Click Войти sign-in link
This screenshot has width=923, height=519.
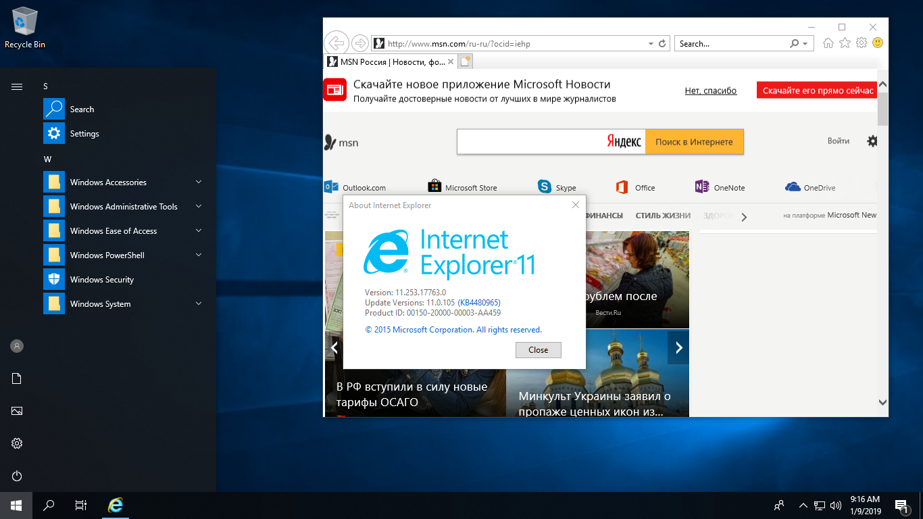tap(839, 141)
